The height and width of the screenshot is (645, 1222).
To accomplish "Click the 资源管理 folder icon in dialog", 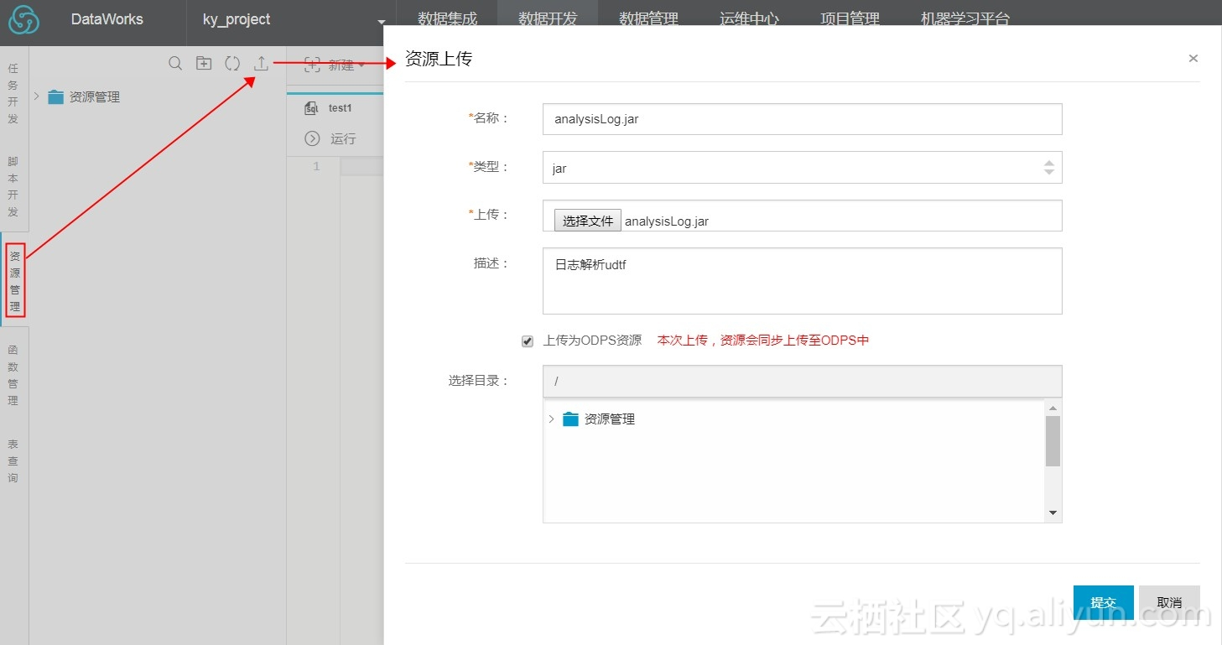I will [570, 419].
